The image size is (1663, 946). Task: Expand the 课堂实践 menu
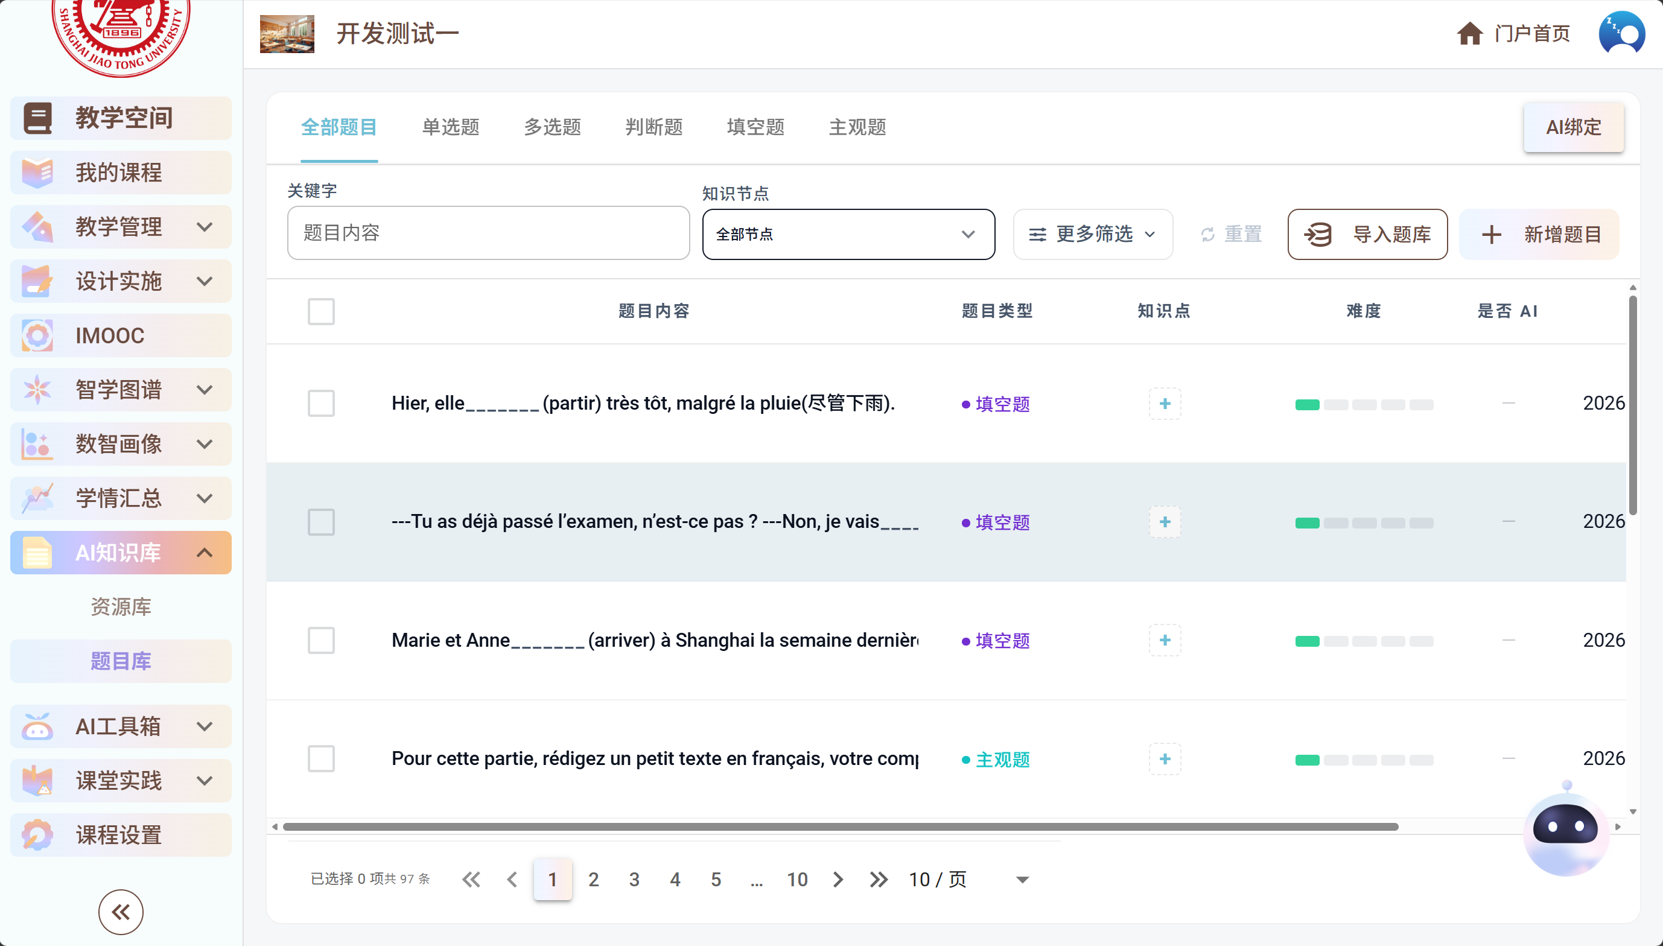click(205, 781)
